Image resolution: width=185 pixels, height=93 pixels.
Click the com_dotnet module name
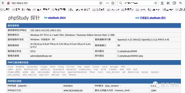(113, 72)
